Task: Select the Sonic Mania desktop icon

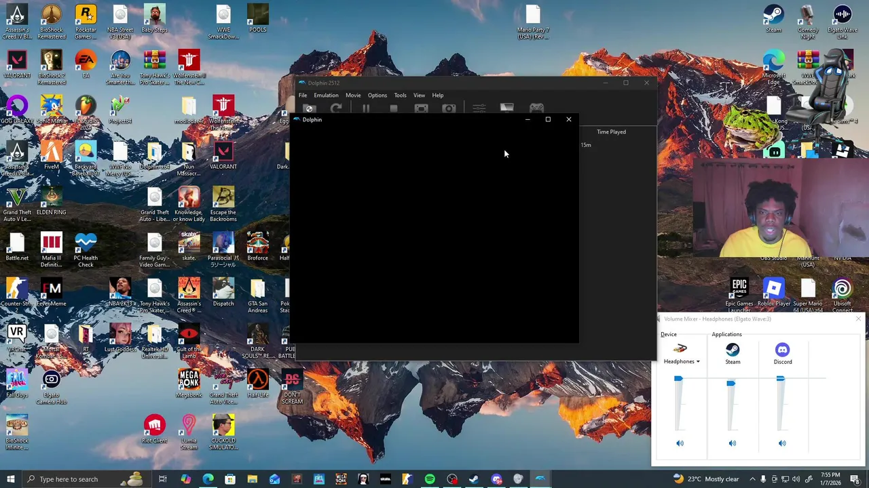Action: (51, 110)
